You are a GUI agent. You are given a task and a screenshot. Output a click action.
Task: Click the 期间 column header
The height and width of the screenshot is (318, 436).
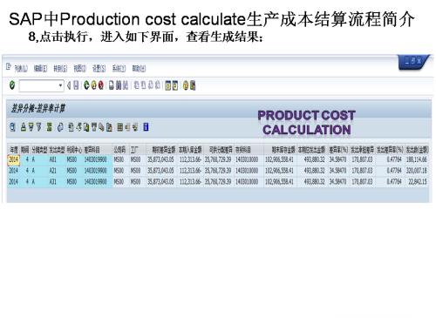(25, 150)
